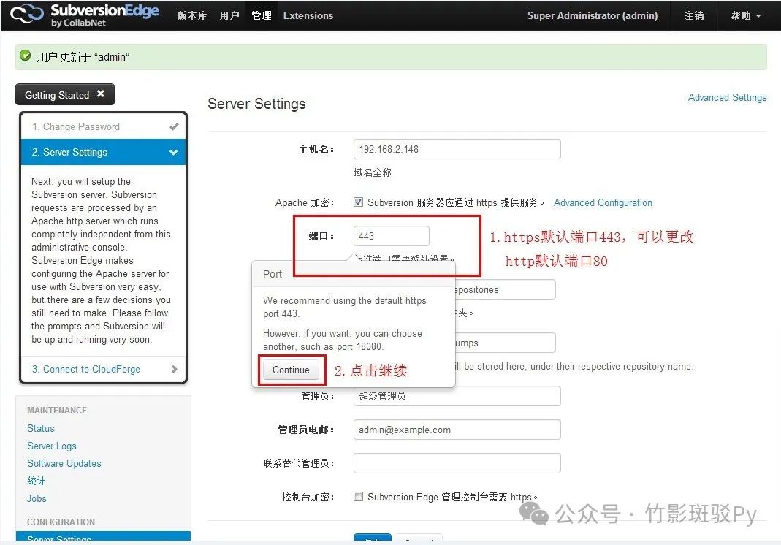Select 2. Server Settings step
The width and height of the screenshot is (781, 545).
click(x=103, y=153)
